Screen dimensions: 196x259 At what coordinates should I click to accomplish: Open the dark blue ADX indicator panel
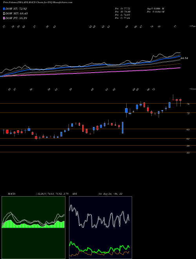(100, 228)
